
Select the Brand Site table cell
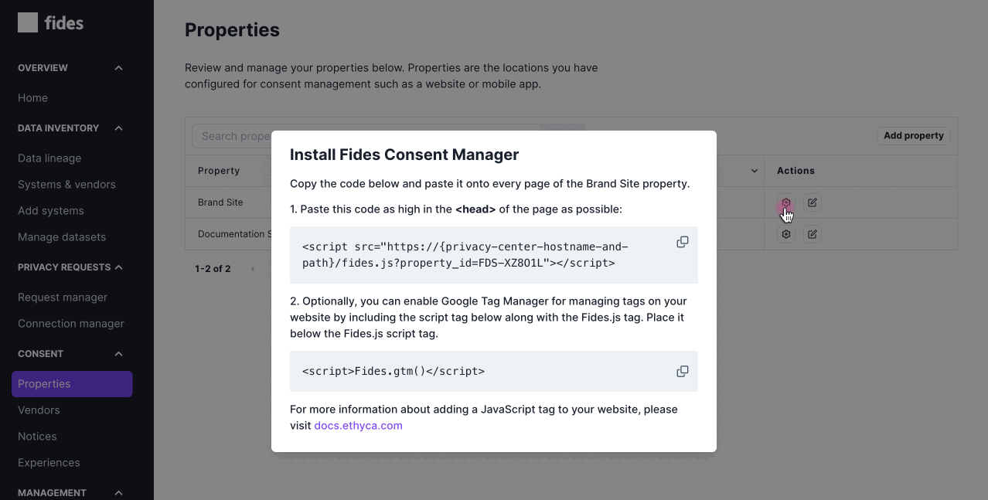coord(220,202)
